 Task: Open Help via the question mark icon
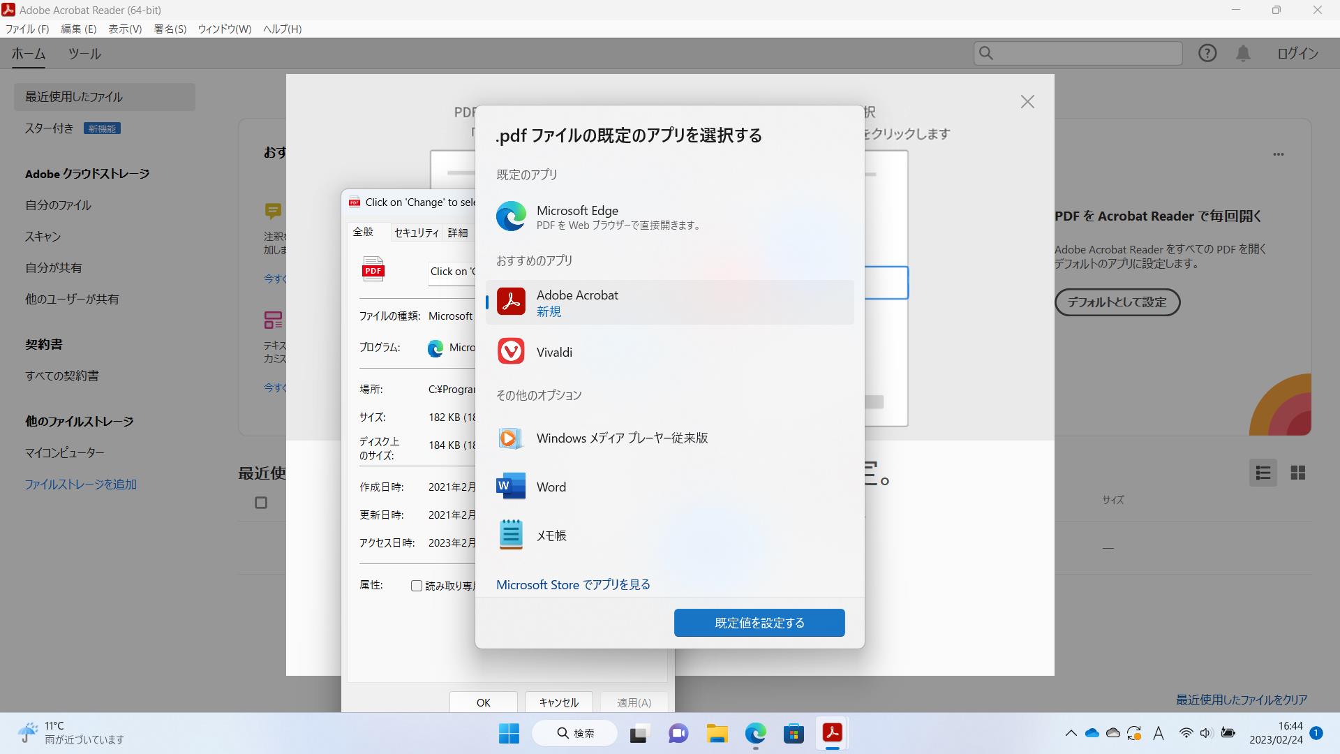(1207, 52)
